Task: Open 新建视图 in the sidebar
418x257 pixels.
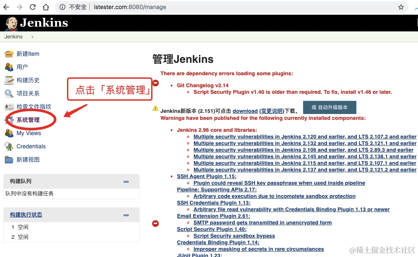Action: coord(28,159)
